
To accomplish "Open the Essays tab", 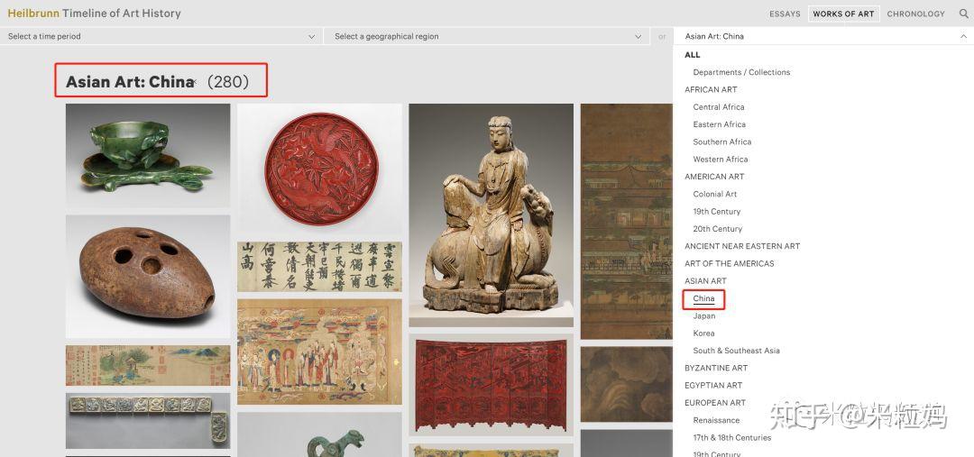I will [785, 14].
